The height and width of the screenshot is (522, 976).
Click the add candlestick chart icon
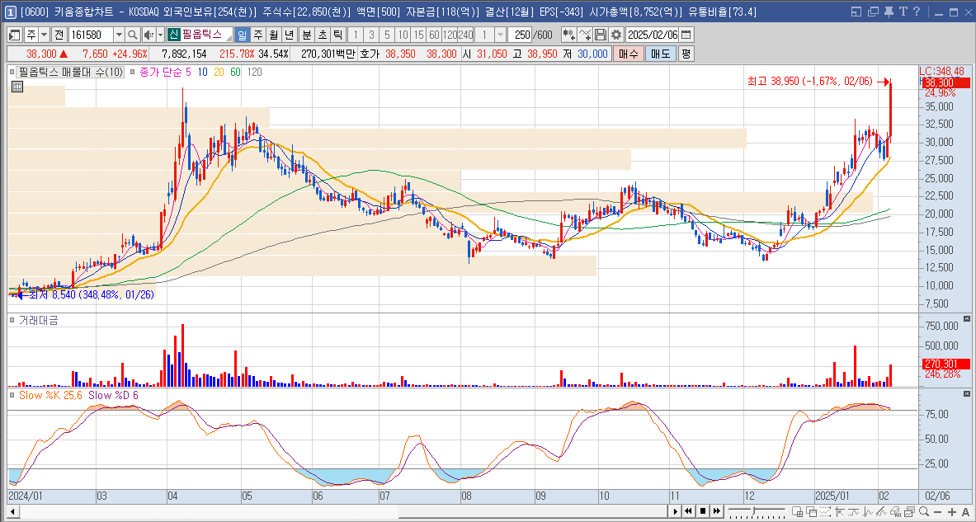[568, 34]
